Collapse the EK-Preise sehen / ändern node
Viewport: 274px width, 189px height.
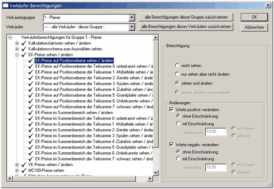(17, 55)
